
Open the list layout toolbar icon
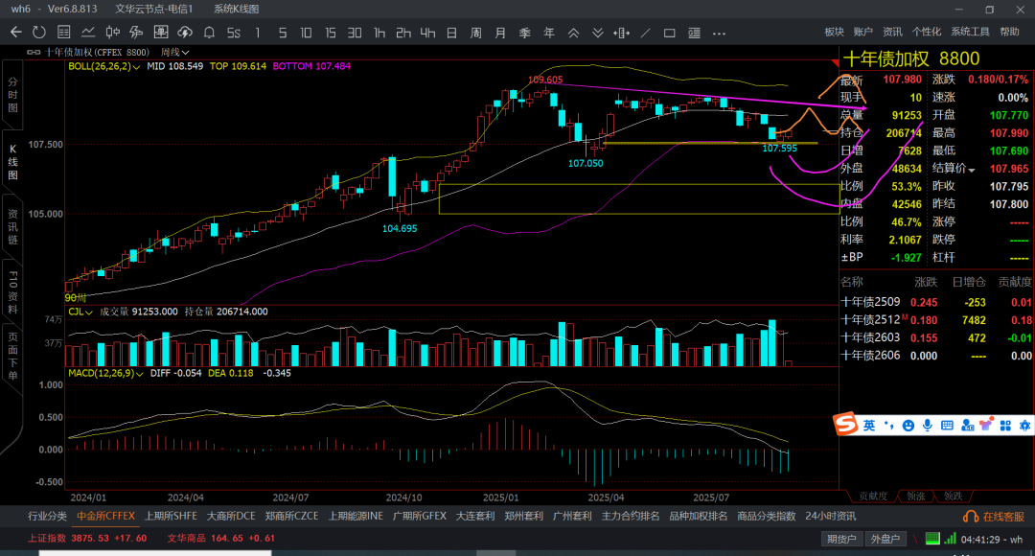[694, 33]
